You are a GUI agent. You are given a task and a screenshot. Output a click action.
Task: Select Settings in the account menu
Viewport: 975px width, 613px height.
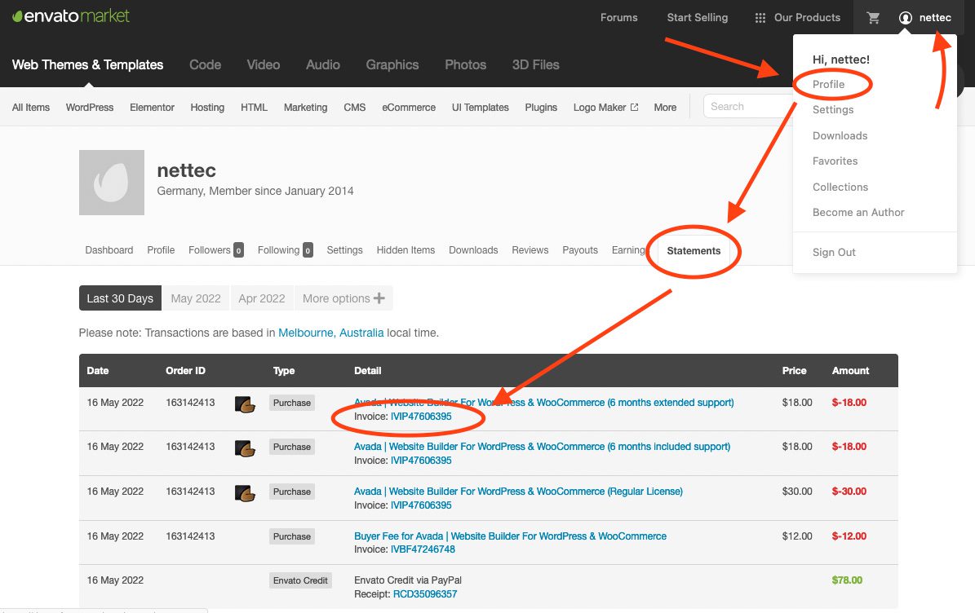coord(832,110)
